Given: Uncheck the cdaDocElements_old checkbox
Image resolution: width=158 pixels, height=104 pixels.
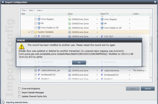Looking at the screenshot, I should 36,70.
